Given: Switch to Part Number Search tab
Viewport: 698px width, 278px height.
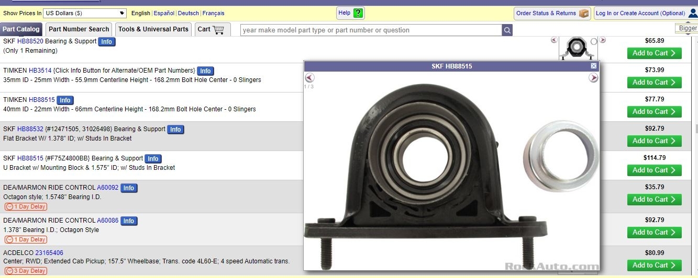Looking at the screenshot, I should pyautogui.click(x=79, y=29).
